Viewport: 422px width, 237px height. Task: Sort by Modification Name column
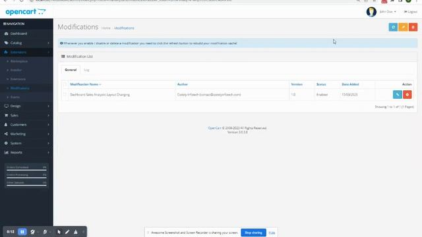click(86, 84)
